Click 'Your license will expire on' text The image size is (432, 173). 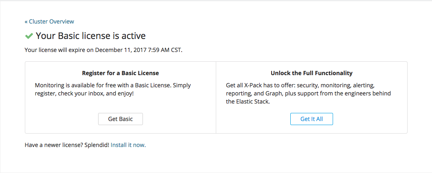pos(59,50)
